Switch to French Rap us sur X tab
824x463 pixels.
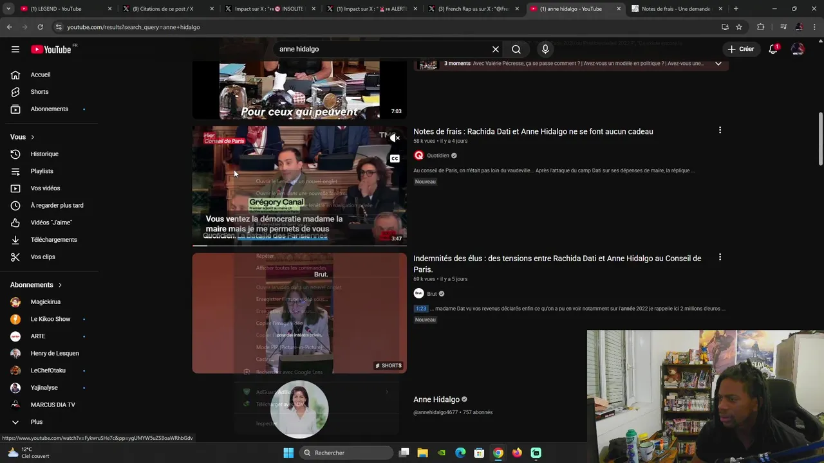[474, 9]
